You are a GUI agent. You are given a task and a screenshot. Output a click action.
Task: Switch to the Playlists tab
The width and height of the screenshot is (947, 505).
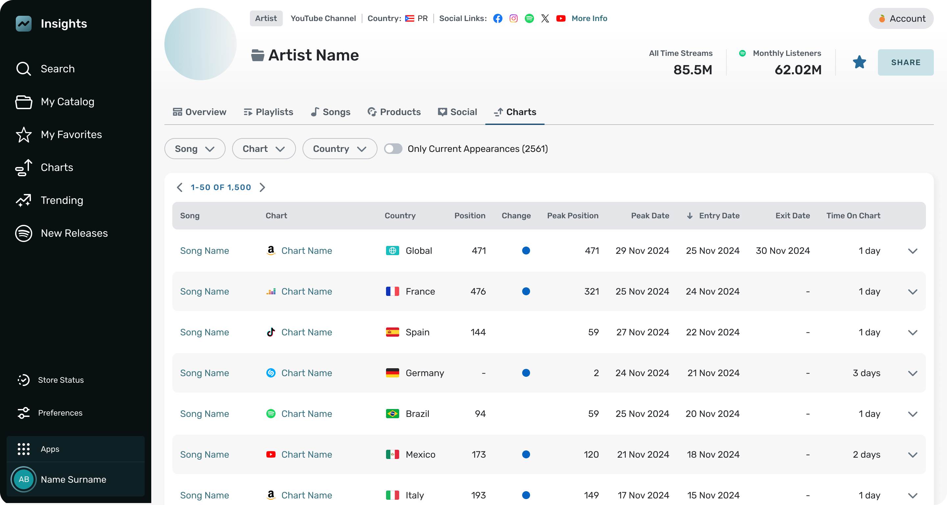pyautogui.click(x=268, y=112)
